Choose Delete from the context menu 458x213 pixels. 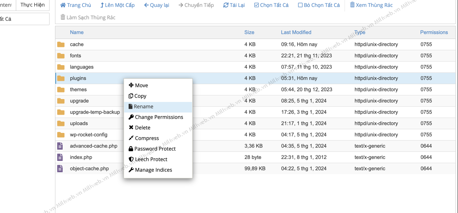[x=142, y=127]
